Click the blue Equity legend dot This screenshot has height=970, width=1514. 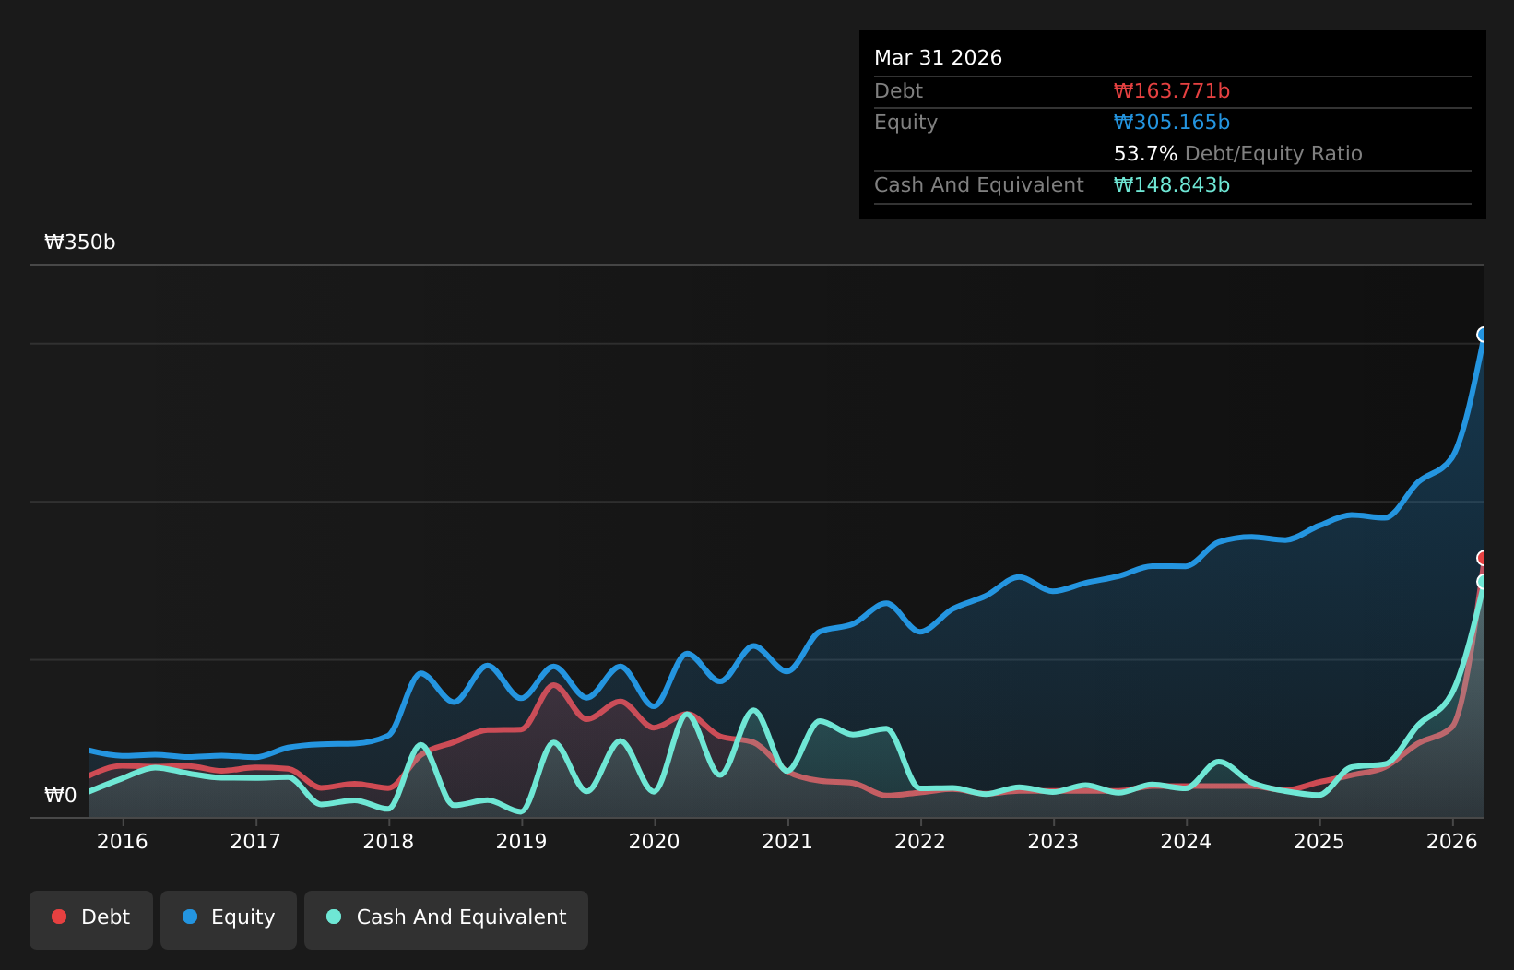pyautogui.click(x=190, y=917)
